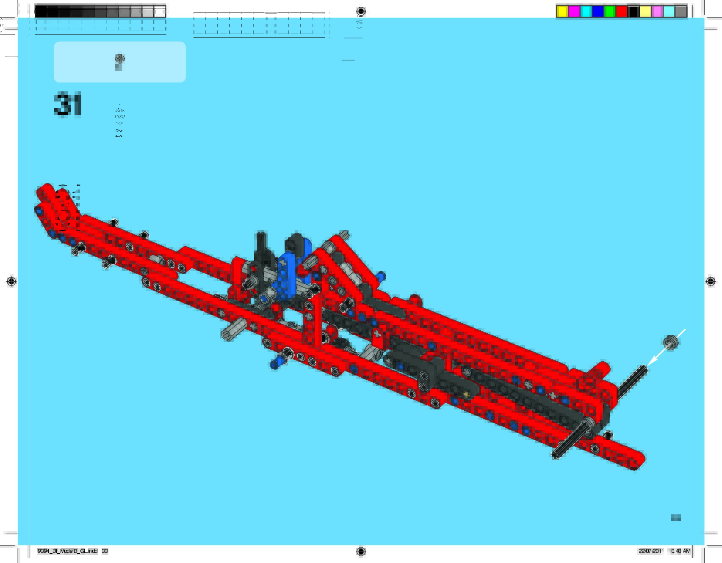Click the gray bushing beside the white arrow

(671, 342)
